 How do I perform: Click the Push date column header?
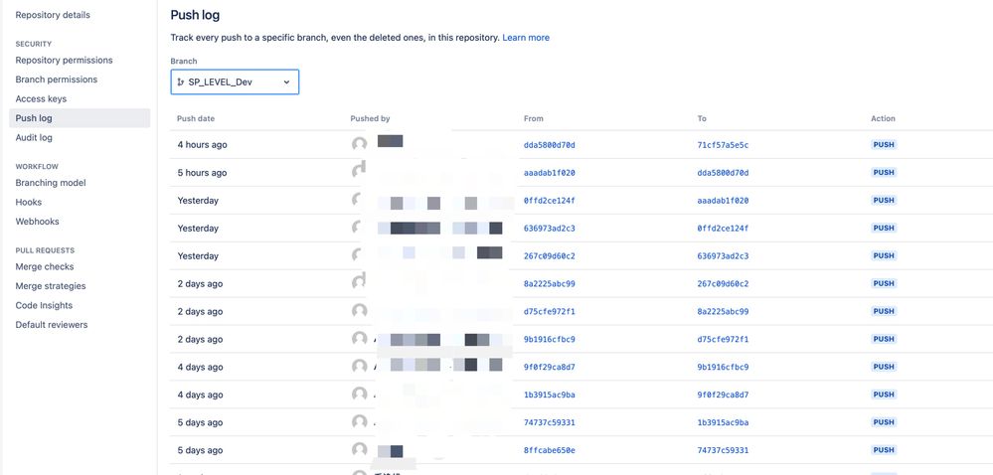tap(196, 118)
